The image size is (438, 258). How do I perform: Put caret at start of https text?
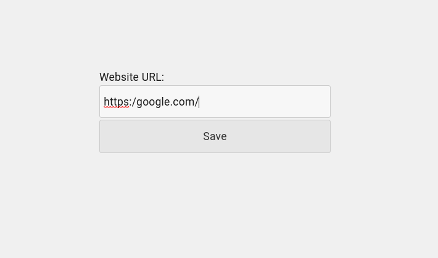[x=104, y=102]
